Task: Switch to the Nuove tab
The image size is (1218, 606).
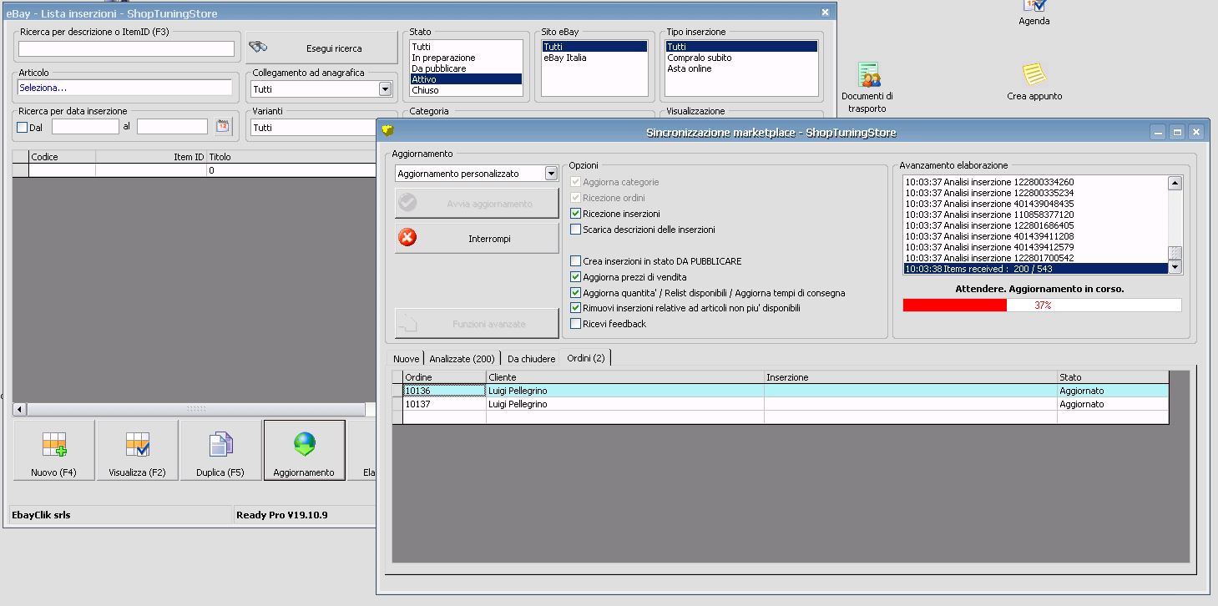Action: click(x=406, y=359)
